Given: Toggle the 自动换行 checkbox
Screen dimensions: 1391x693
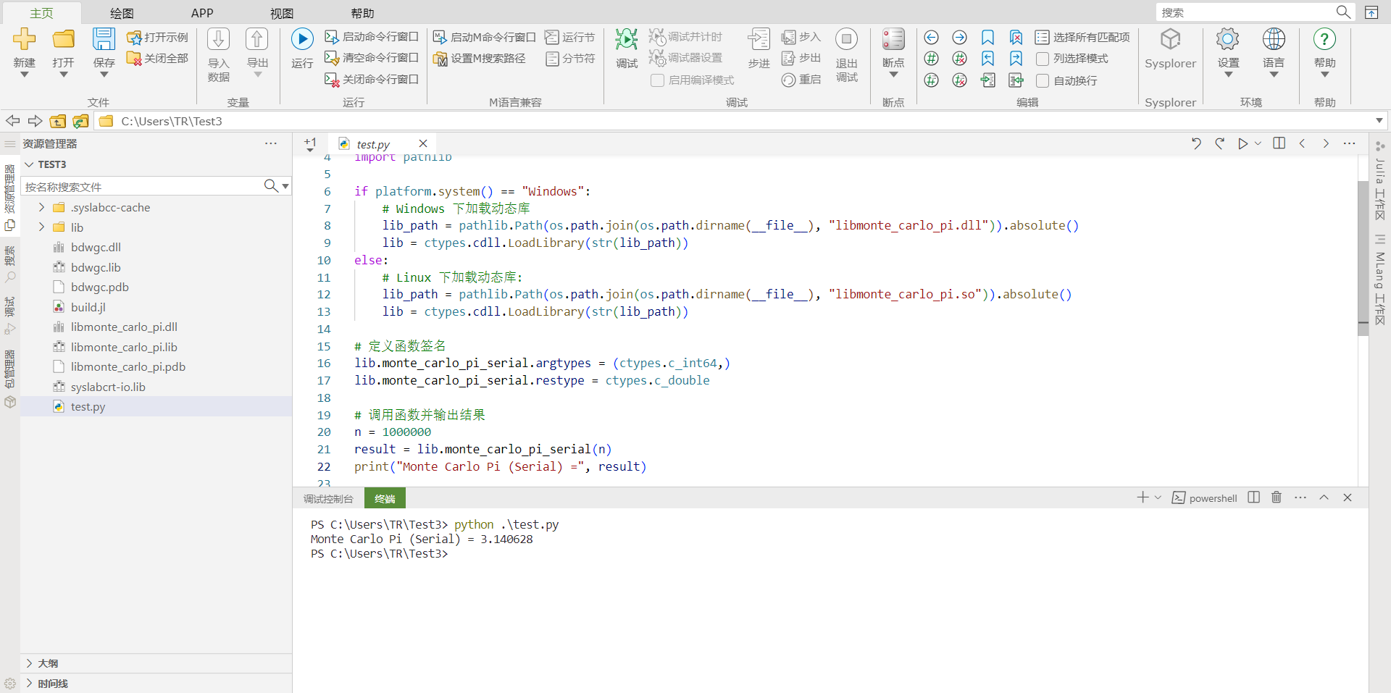Looking at the screenshot, I should coord(1043,80).
